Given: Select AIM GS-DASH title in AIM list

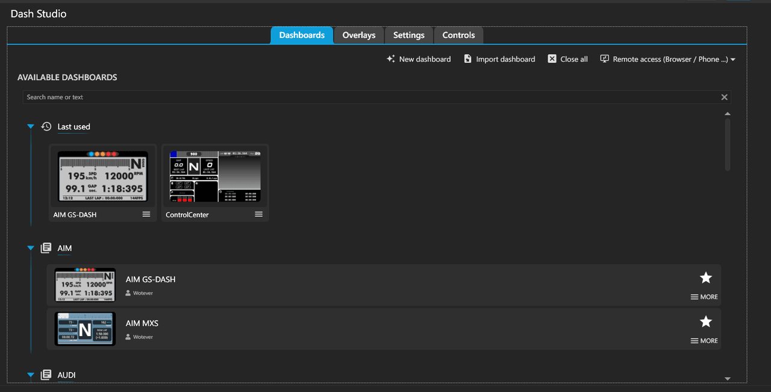Looking at the screenshot, I should 151,279.
